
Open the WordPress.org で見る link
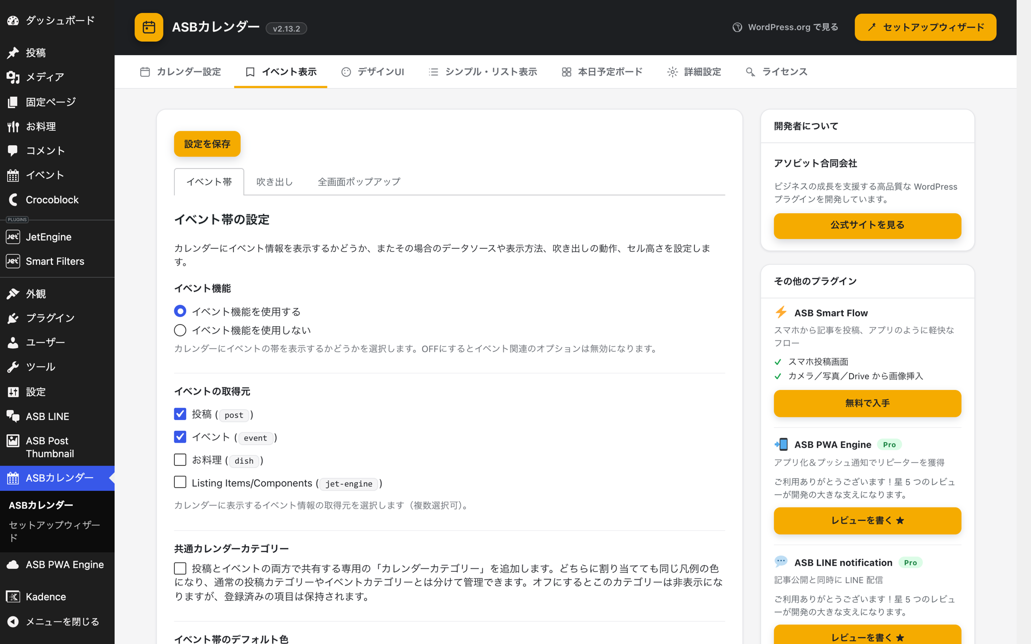click(785, 27)
